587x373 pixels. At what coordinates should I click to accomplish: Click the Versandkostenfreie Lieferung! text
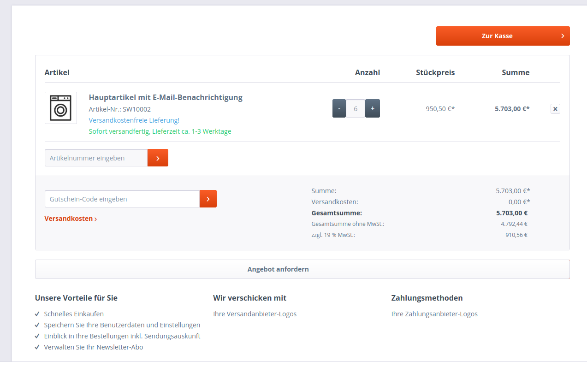click(134, 120)
